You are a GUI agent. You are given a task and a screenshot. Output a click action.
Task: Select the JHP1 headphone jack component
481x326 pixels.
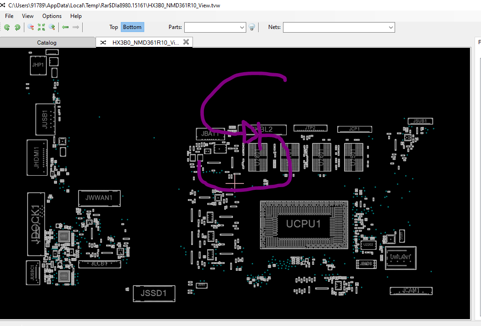click(38, 65)
